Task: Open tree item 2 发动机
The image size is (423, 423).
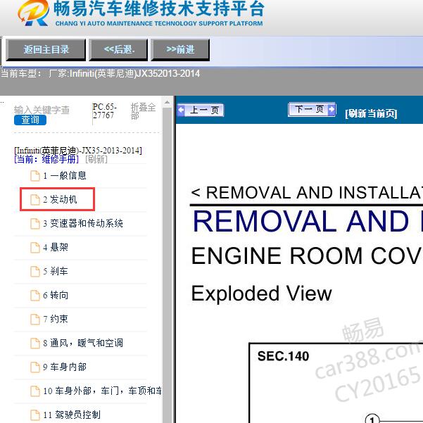Action: [x=60, y=200]
